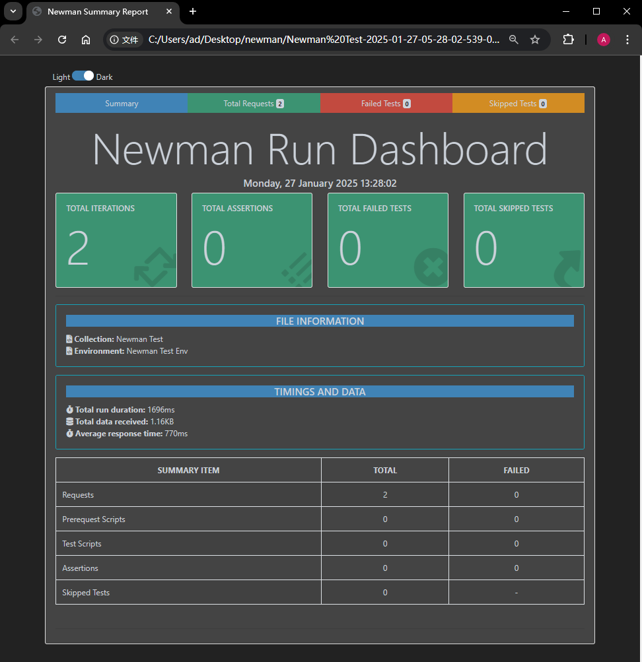Click the assertions checklist icon
642x662 pixels.
[x=297, y=269]
